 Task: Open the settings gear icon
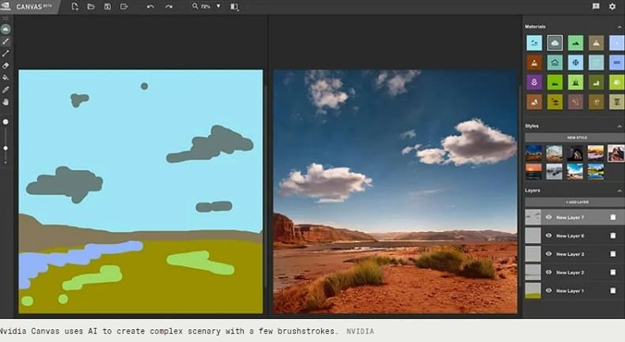pos(612,6)
